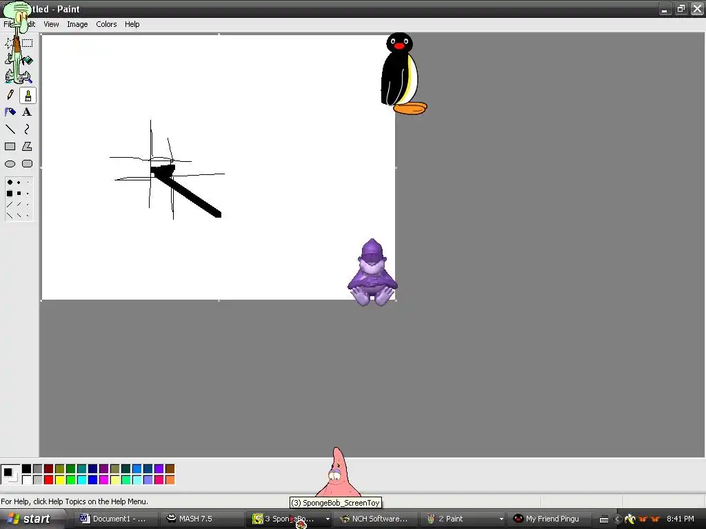
Task: Click the first orange butterfly tray icon
Action: (x=643, y=519)
